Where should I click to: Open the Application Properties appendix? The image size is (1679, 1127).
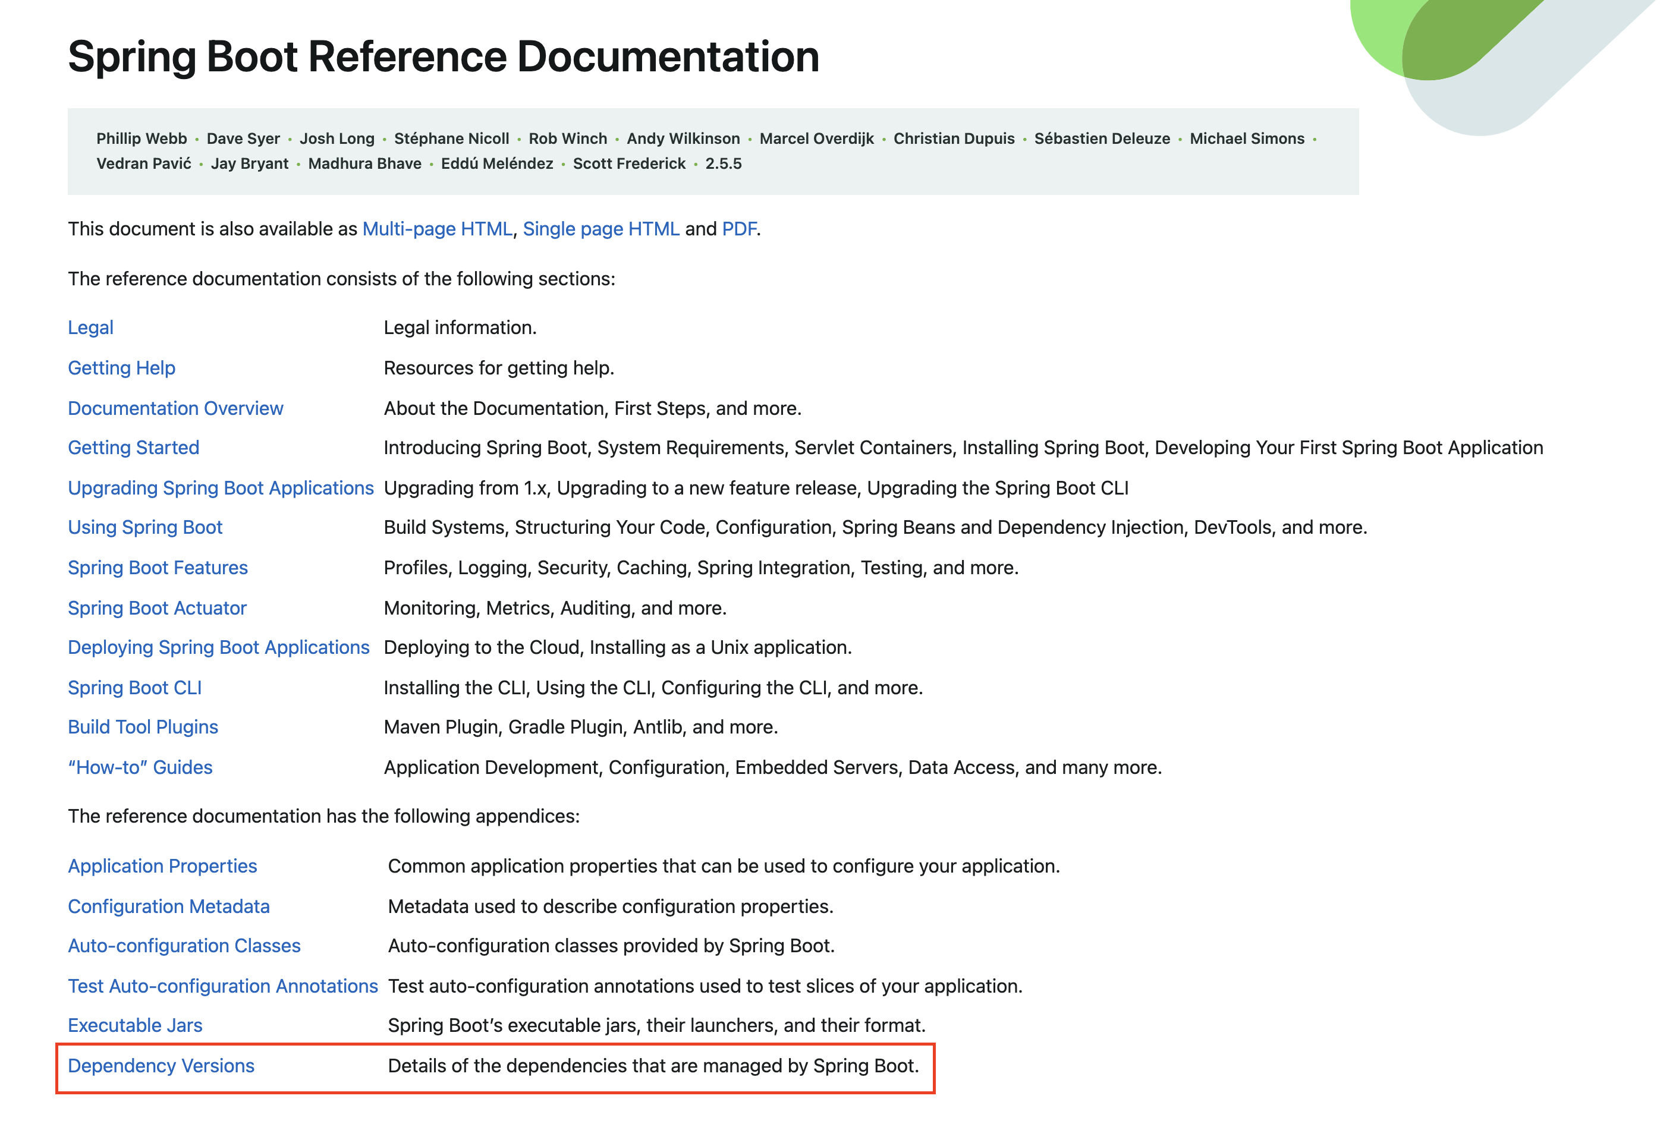point(162,866)
